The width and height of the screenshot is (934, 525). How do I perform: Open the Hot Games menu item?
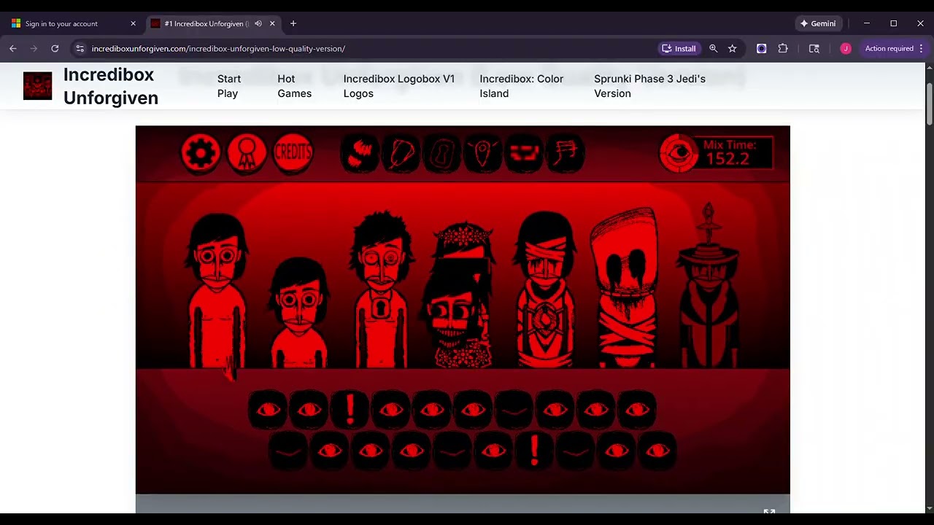tap(294, 86)
